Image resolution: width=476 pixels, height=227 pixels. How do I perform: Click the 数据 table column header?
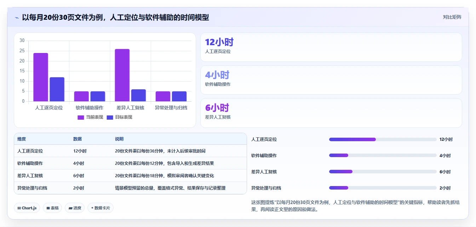pyautogui.click(x=78, y=139)
